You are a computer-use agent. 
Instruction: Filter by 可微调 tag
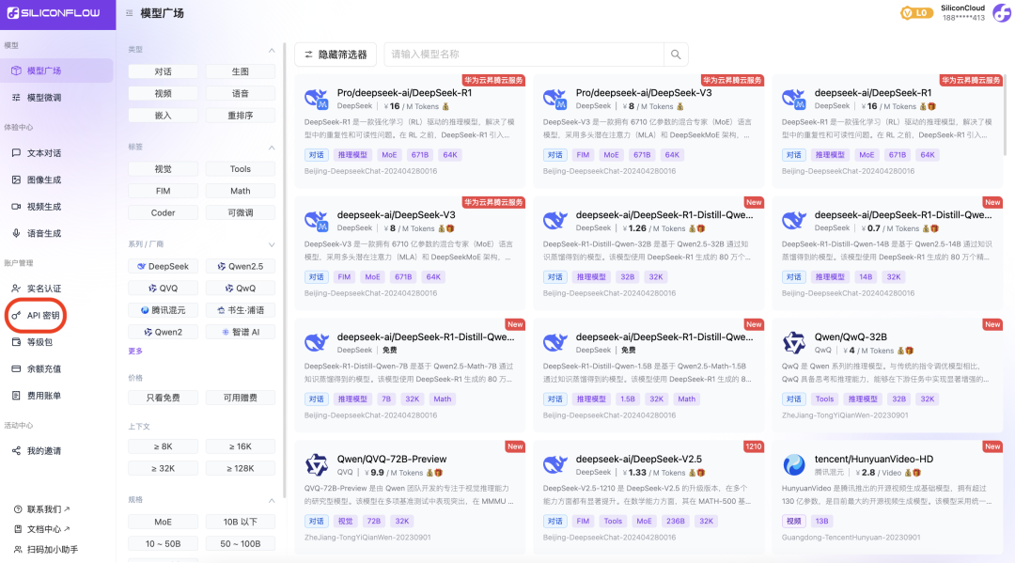click(x=241, y=213)
